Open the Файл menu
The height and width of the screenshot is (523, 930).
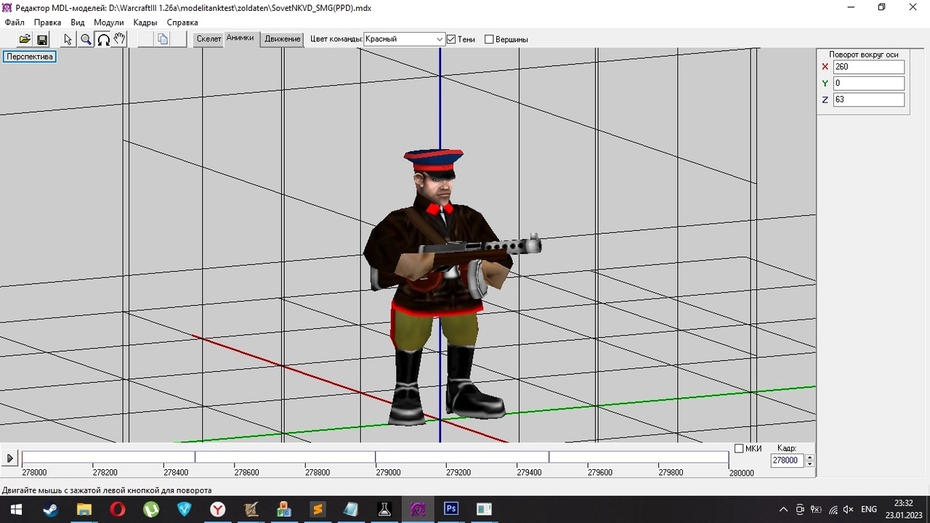pos(15,23)
